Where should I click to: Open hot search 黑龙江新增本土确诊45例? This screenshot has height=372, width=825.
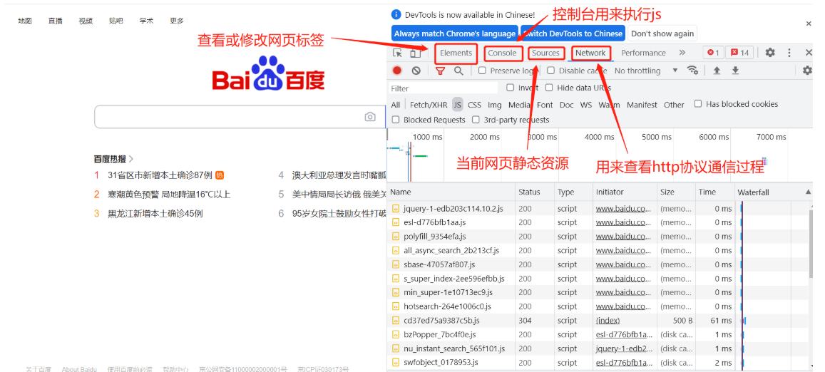[x=155, y=214]
